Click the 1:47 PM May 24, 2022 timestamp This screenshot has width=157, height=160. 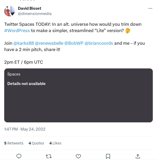[x=25, y=129]
